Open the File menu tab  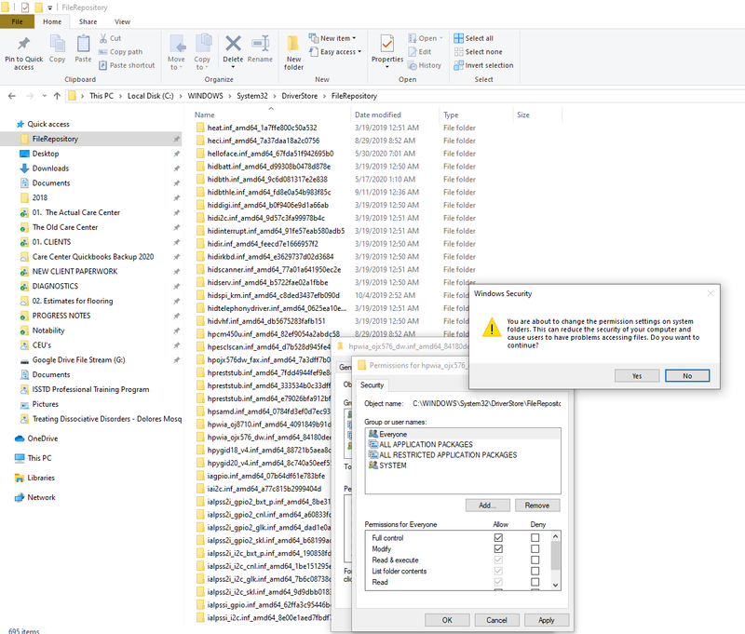[x=17, y=20]
